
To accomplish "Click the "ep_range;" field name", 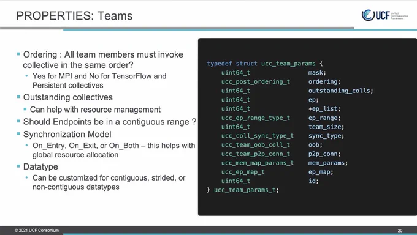I will click(324, 118).
